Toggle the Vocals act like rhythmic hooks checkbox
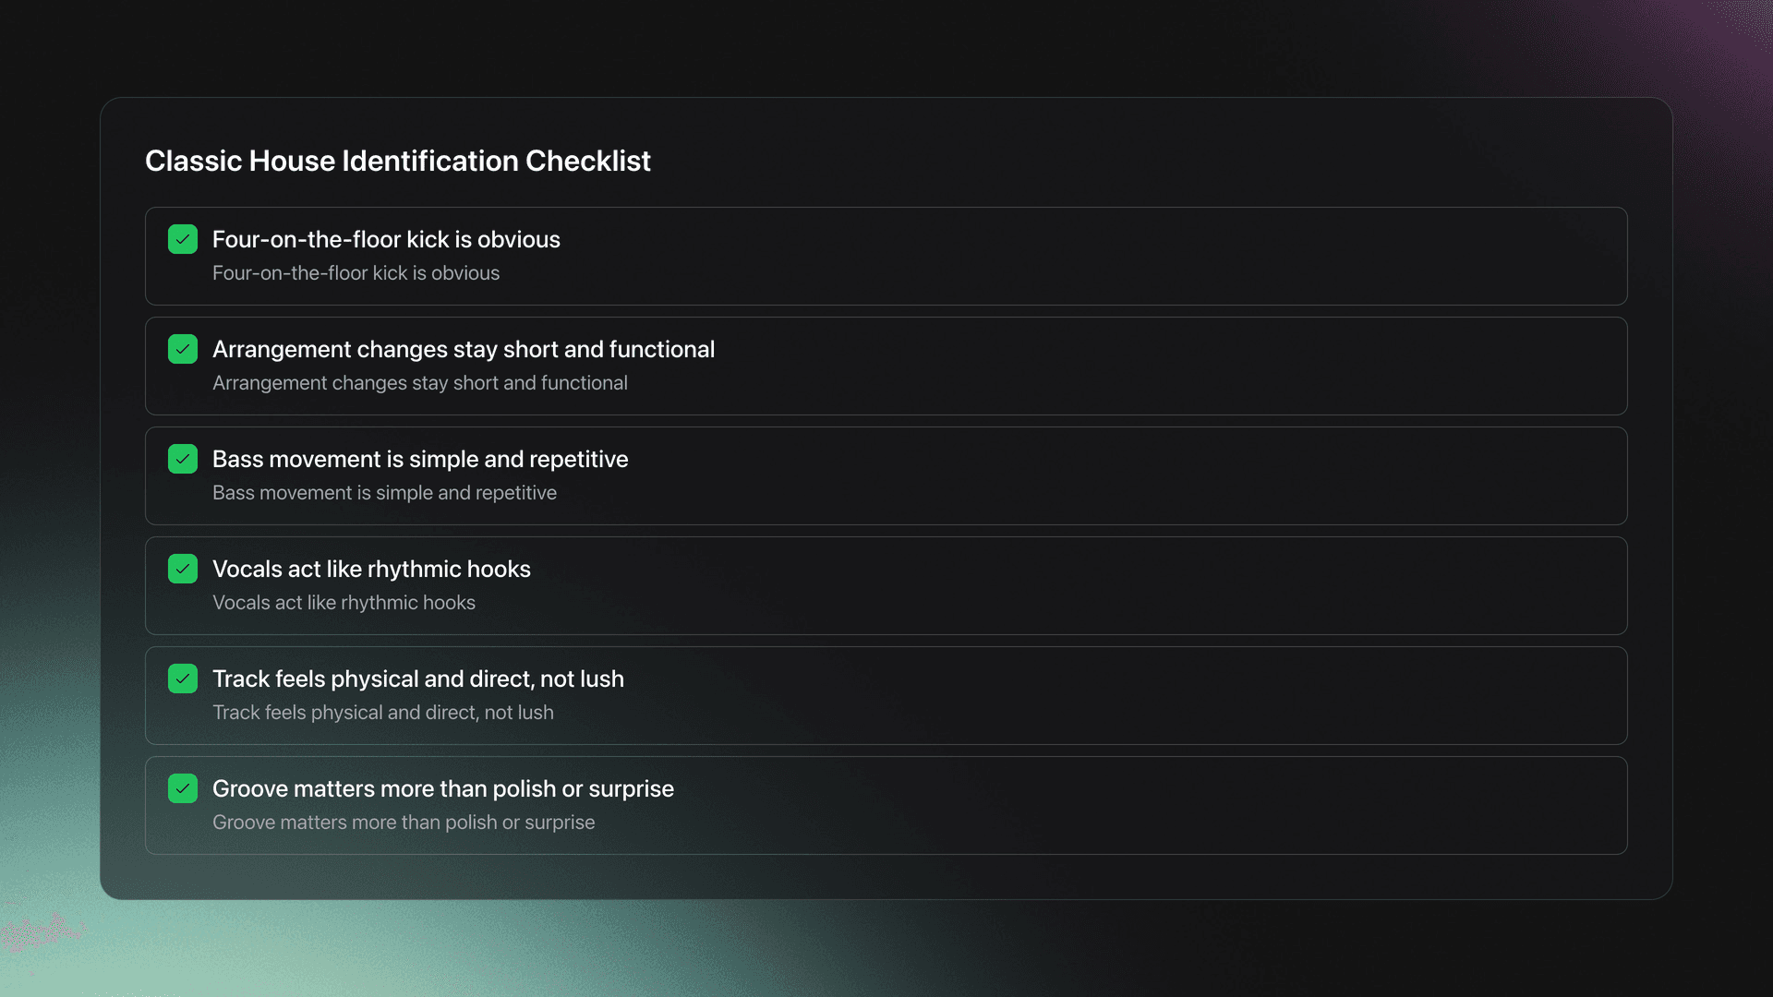 pyautogui.click(x=183, y=569)
